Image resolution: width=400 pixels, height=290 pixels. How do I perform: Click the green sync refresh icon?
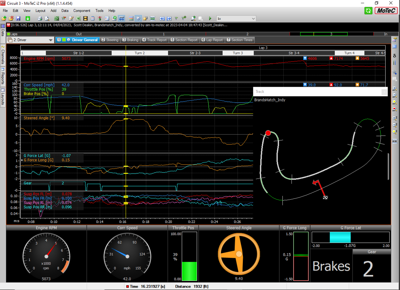click(x=368, y=11)
